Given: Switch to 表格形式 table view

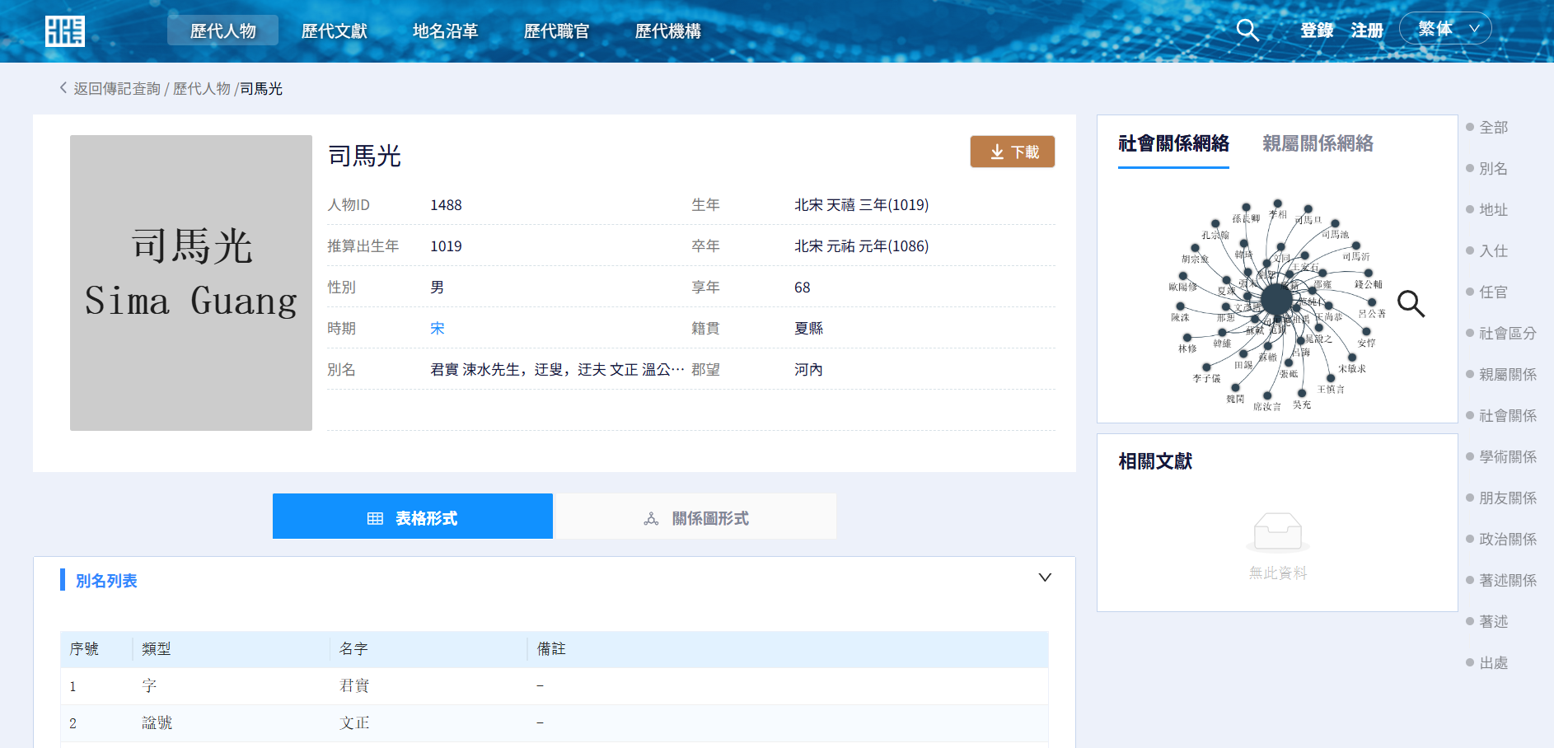Looking at the screenshot, I should coord(412,517).
